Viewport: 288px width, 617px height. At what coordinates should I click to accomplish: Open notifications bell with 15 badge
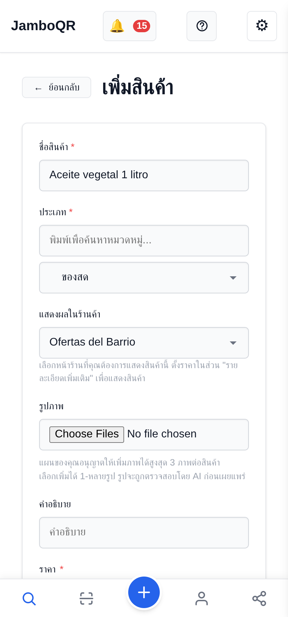pyautogui.click(x=130, y=26)
